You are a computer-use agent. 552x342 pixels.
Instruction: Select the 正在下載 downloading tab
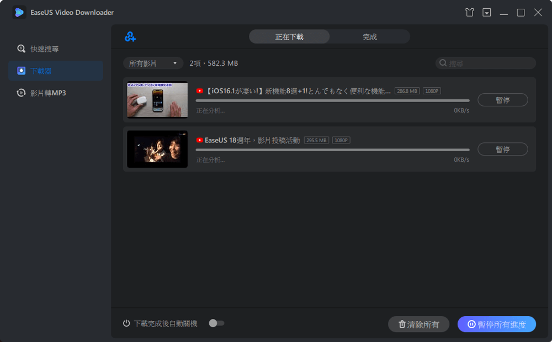(x=289, y=36)
